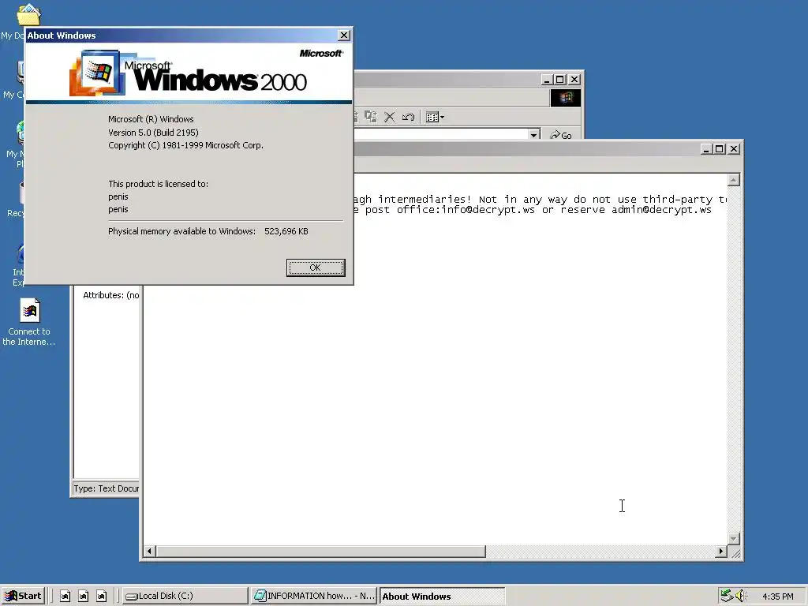Click the second Quick Launch icon
The width and height of the screenshot is (808, 606).
coord(83,597)
